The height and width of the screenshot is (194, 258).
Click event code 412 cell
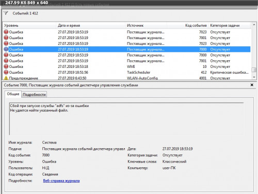pos(204,73)
